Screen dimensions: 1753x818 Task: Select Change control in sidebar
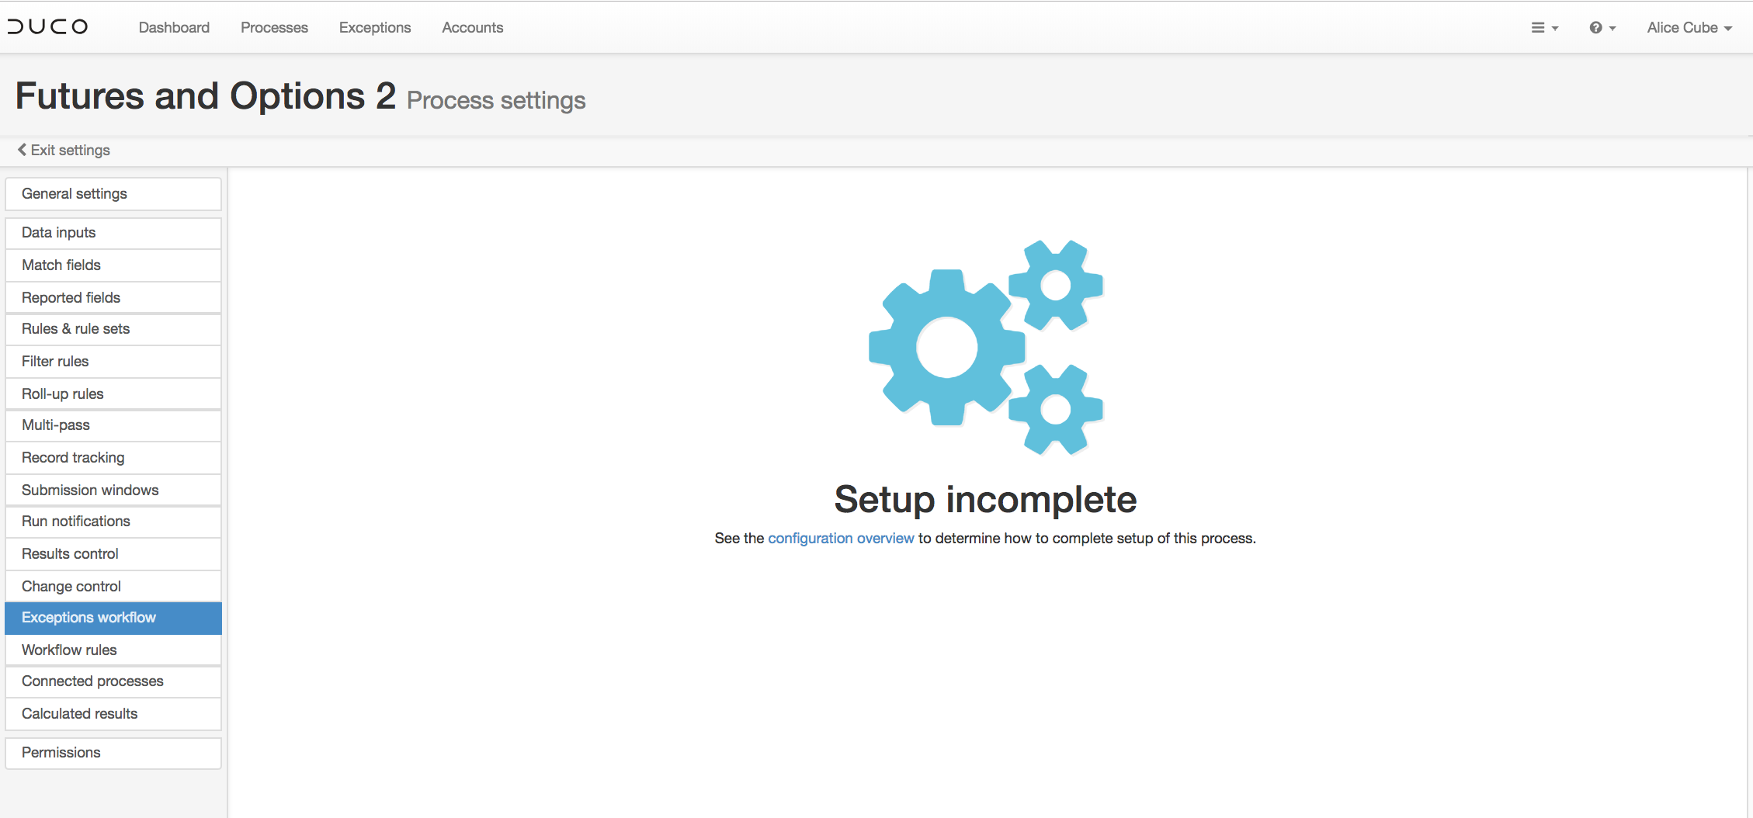click(113, 587)
